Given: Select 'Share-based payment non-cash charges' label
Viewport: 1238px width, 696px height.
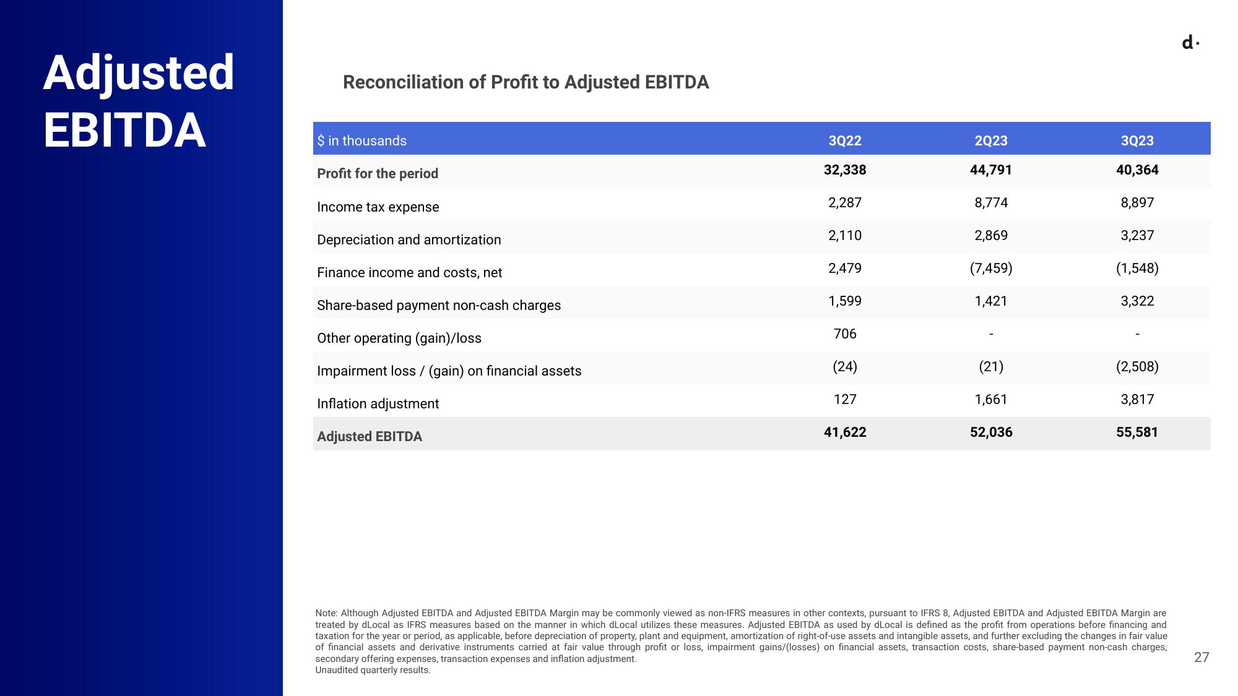Looking at the screenshot, I should pos(438,305).
